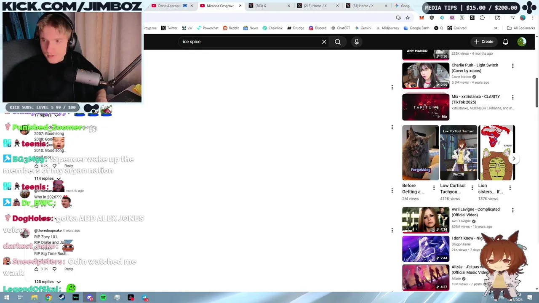Image resolution: width=539 pixels, height=303 pixels.
Task: Show hidden bookmarks with the » chevron
Action: pos(496,28)
